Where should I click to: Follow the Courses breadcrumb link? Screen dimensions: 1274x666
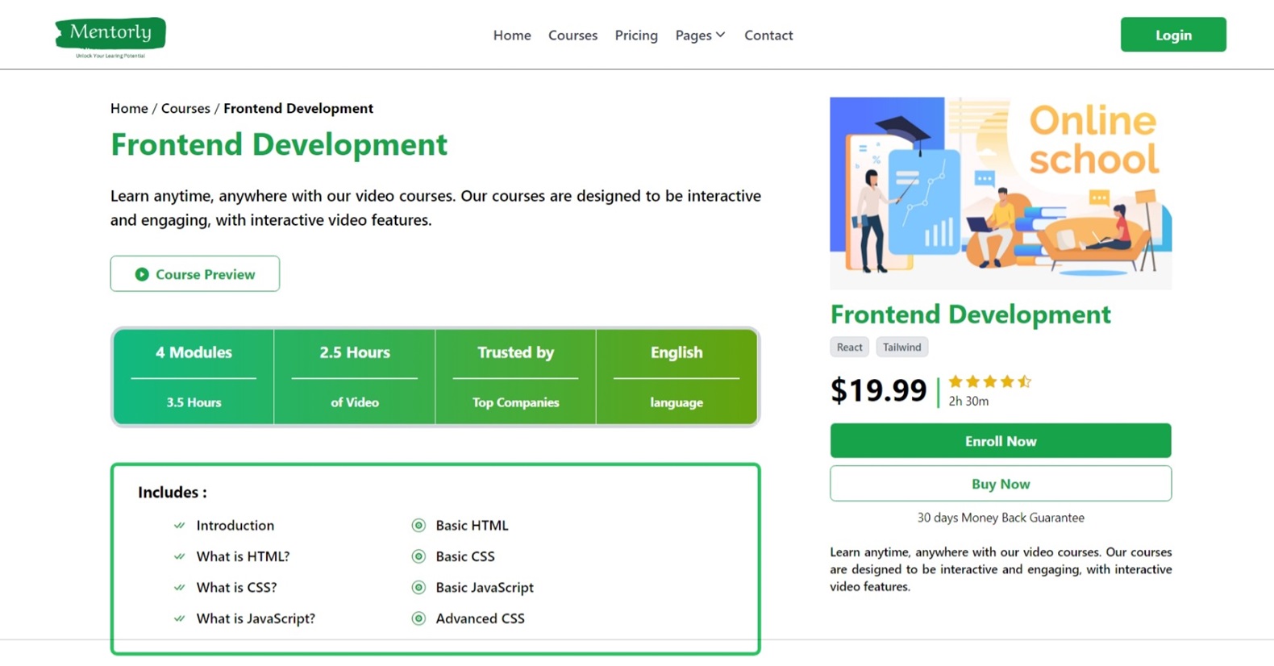[185, 108]
